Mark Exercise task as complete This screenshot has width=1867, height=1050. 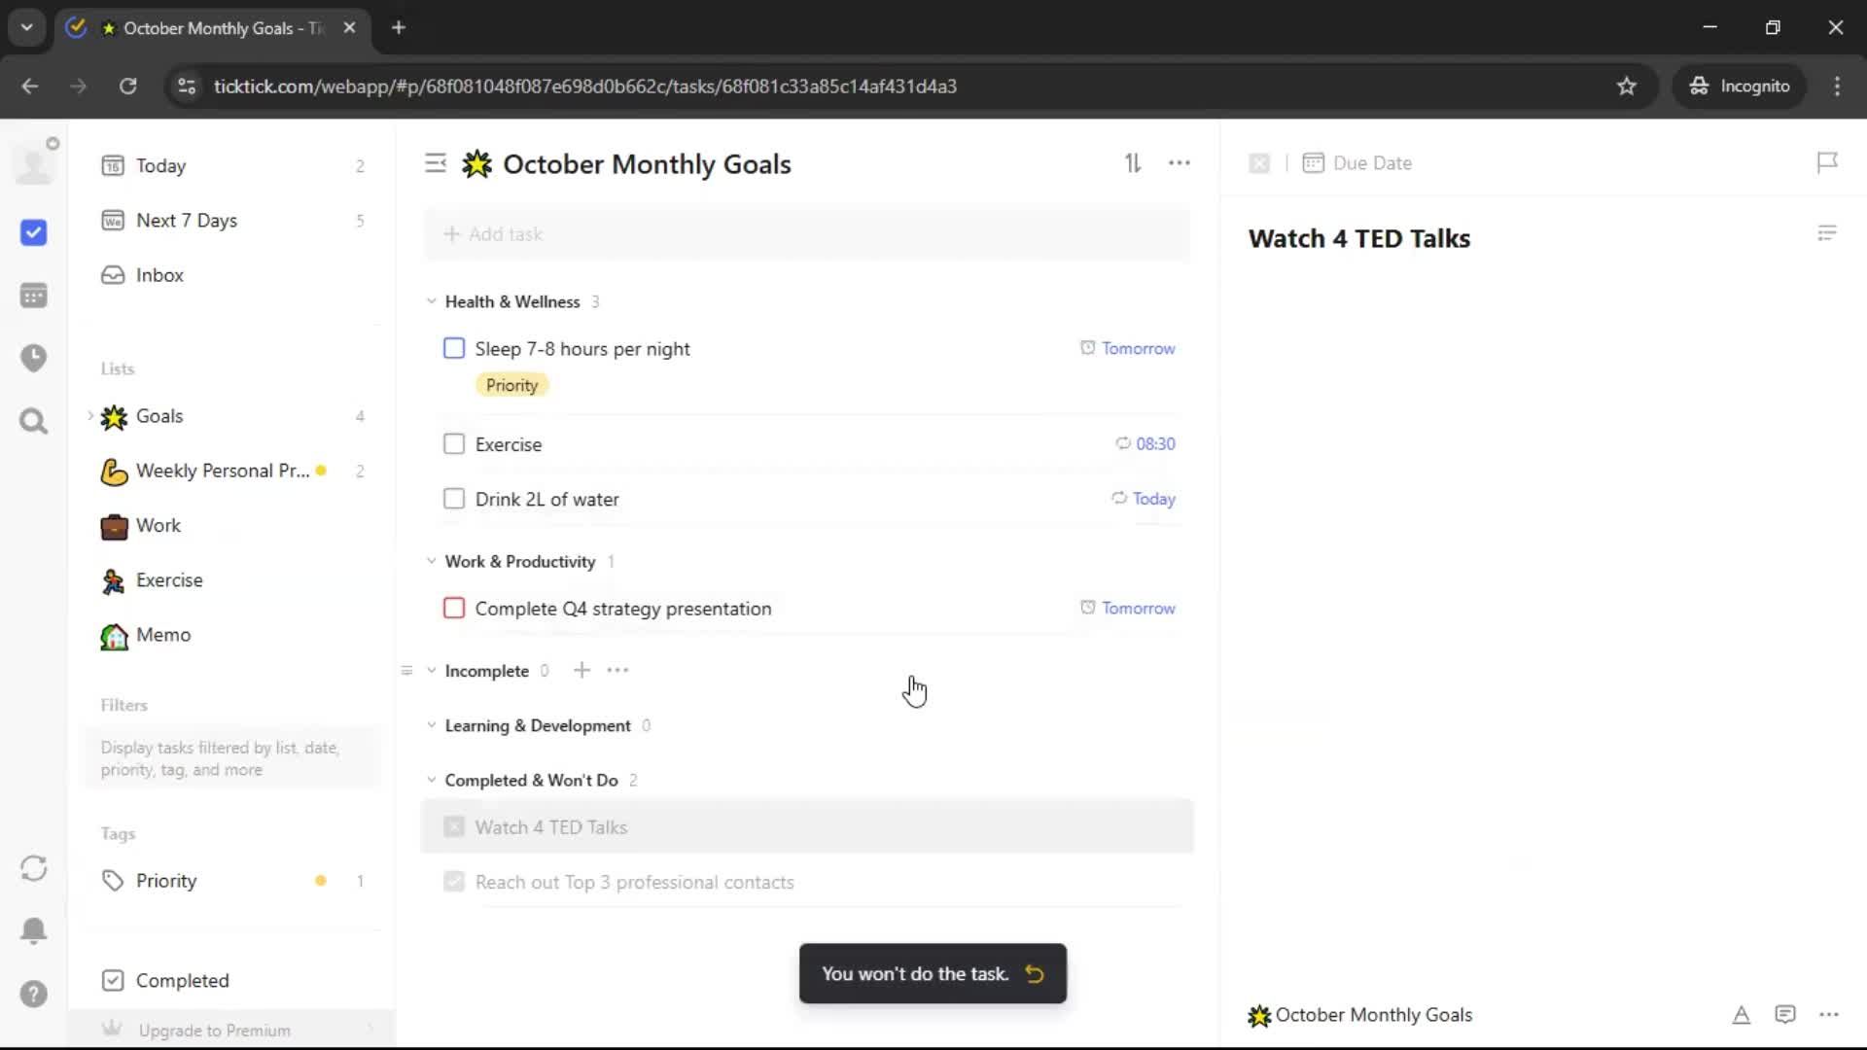[x=454, y=444]
